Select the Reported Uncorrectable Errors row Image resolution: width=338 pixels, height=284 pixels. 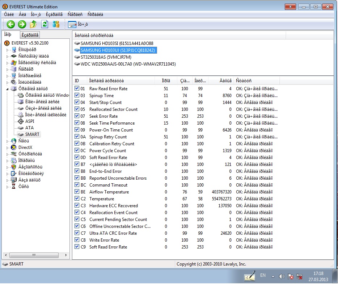[x=176, y=178]
